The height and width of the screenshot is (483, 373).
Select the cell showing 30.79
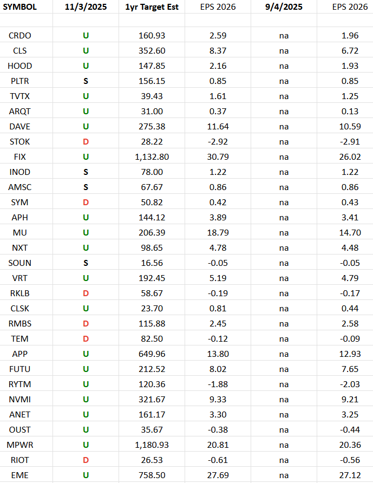click(218, 157)
